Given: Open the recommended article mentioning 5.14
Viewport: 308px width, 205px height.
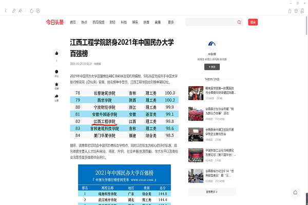Looking at the screenshot, I should point(220,173).
